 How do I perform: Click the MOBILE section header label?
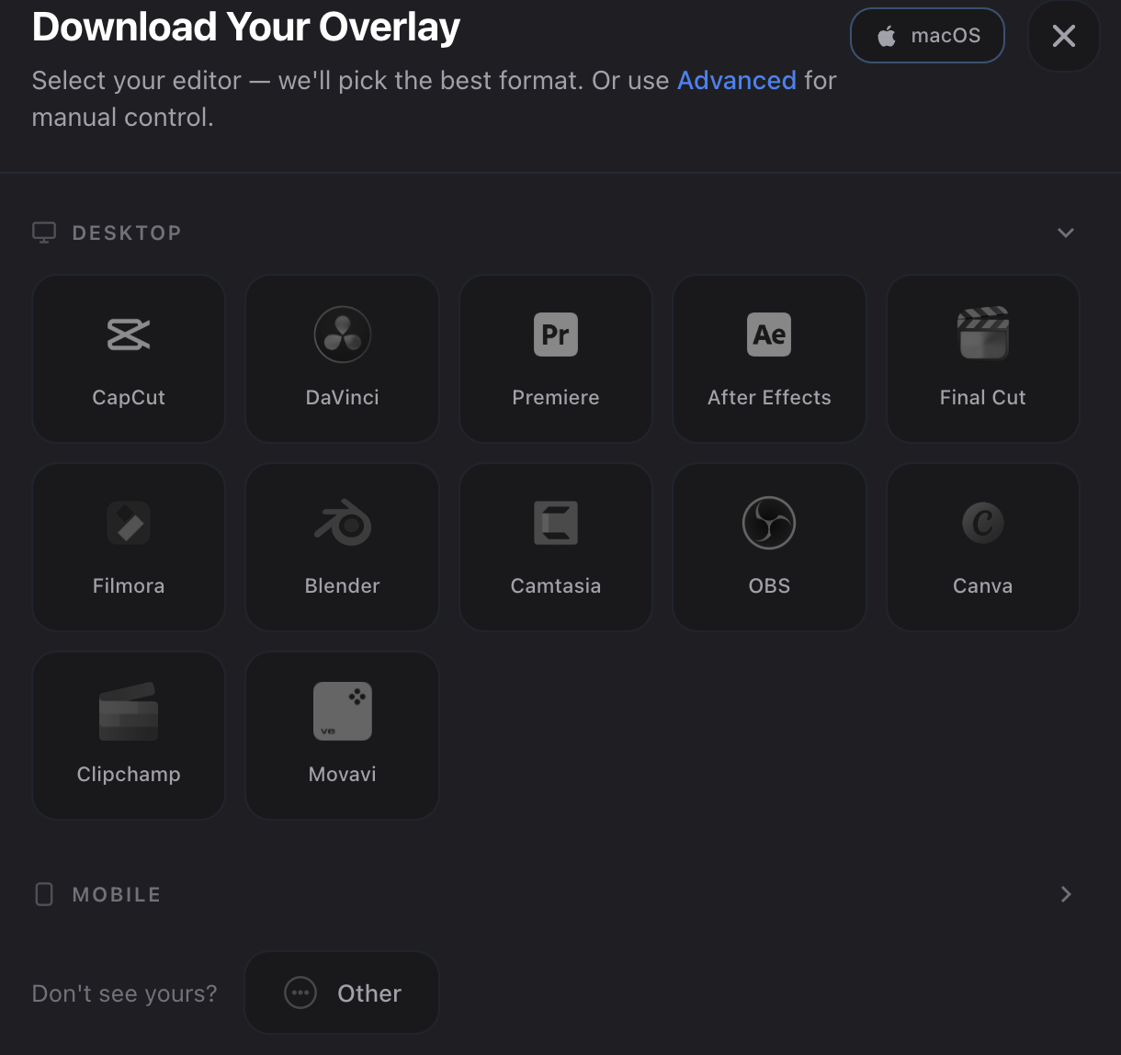tap(116, 894)
